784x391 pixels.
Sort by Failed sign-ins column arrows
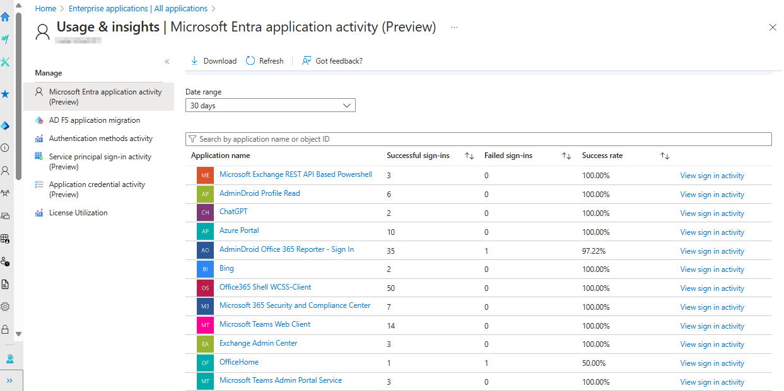tap(566, 156)
